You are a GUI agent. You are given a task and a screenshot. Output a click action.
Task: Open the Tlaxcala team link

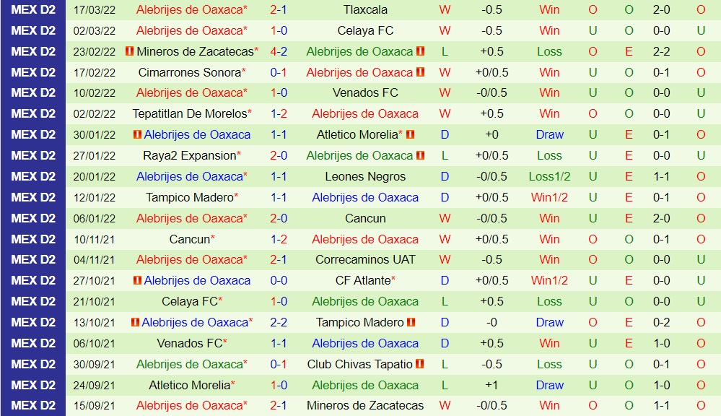(x=365, y=10)
